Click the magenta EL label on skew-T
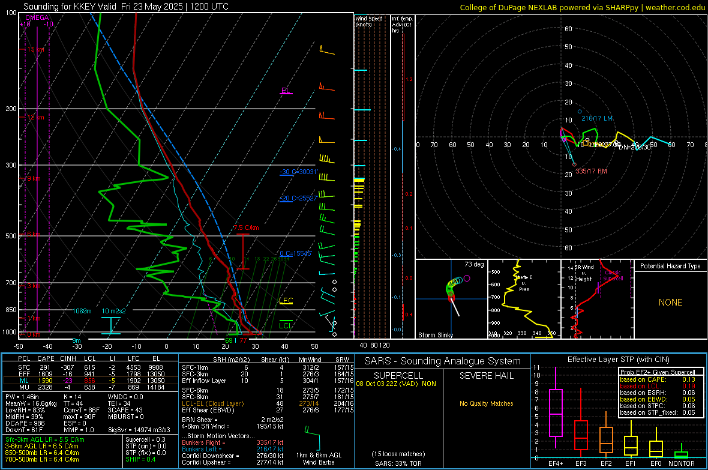This screenshot has height=470, width=708. (285, 91)
